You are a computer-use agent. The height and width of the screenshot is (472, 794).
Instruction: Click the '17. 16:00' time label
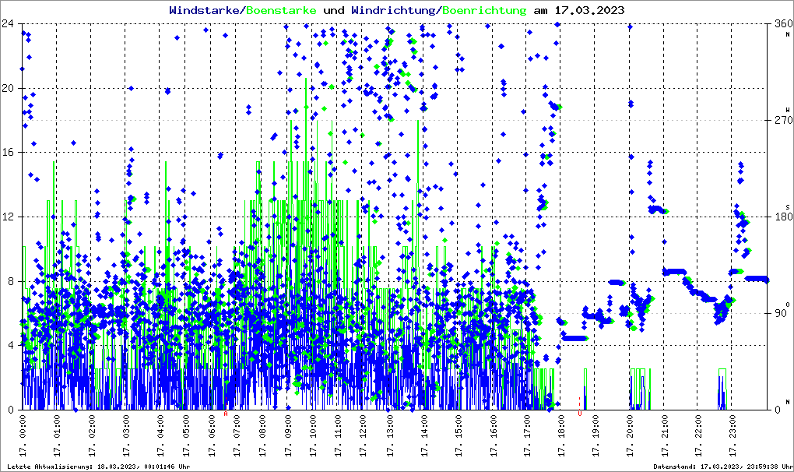click(x=494, y=435)
